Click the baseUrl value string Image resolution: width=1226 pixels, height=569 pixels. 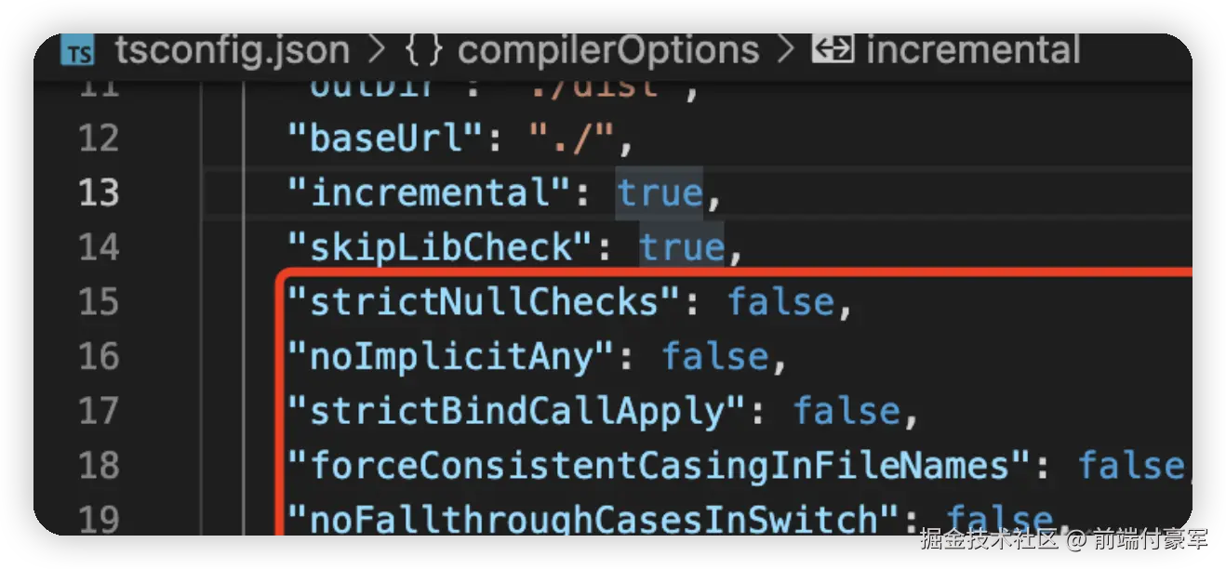click(570, 139)
